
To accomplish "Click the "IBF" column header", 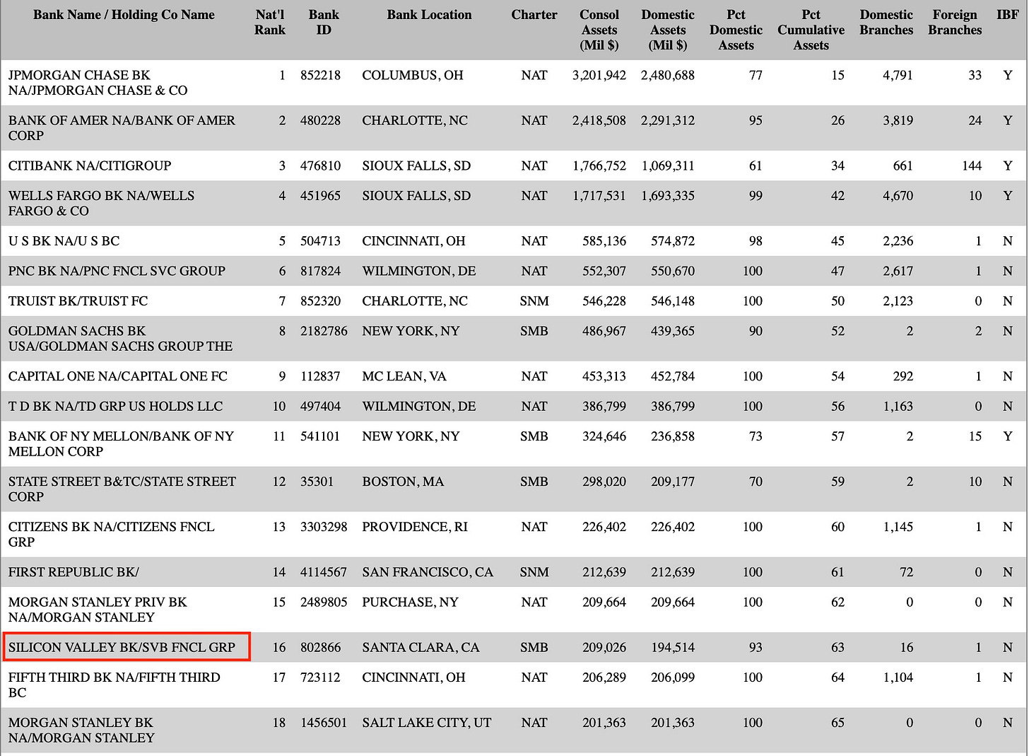I will coord(1008,15).
